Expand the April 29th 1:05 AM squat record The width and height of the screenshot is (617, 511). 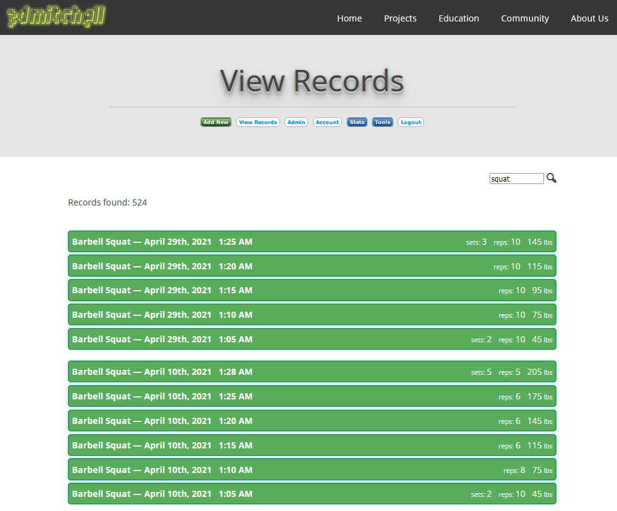point(312,339)
